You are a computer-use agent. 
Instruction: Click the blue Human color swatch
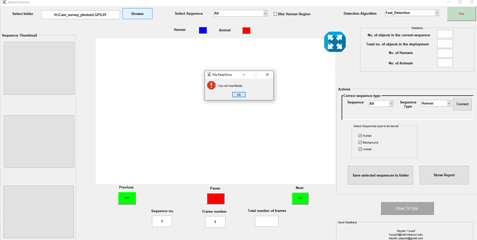pyautogui.click(x=203, y=30)
